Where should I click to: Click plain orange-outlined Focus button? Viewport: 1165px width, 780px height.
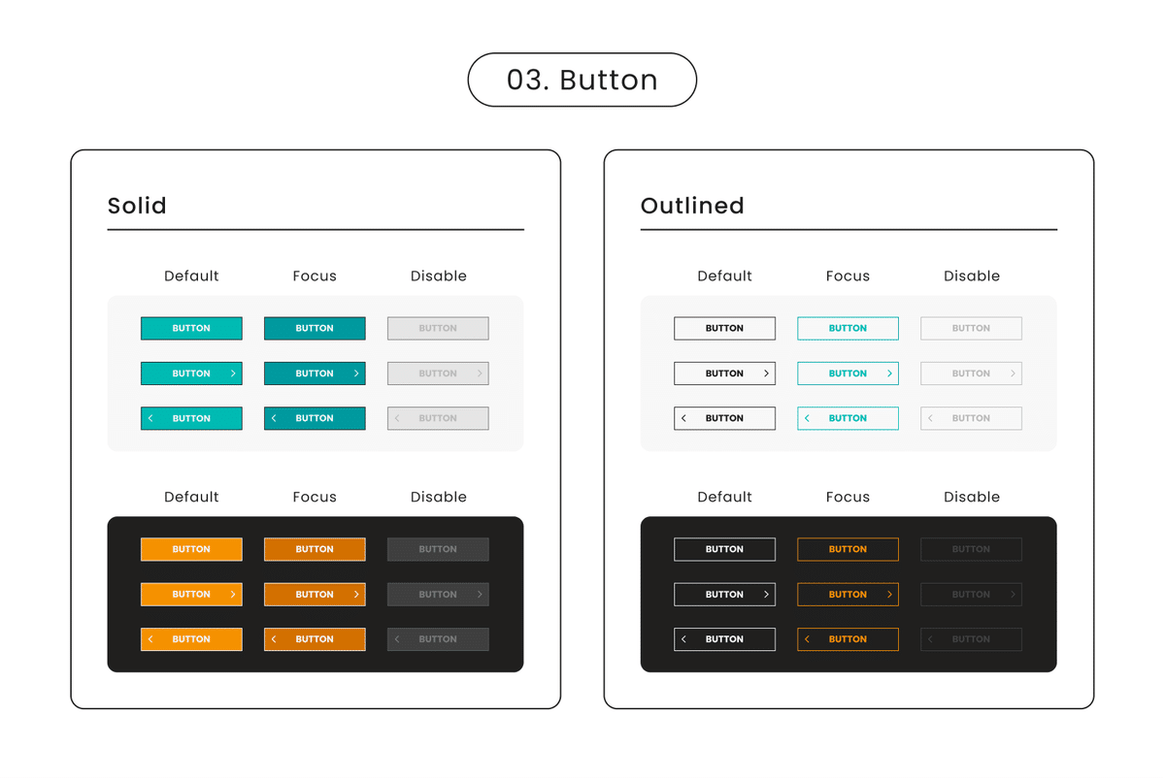pyautogui.click(x=848, y=549)
